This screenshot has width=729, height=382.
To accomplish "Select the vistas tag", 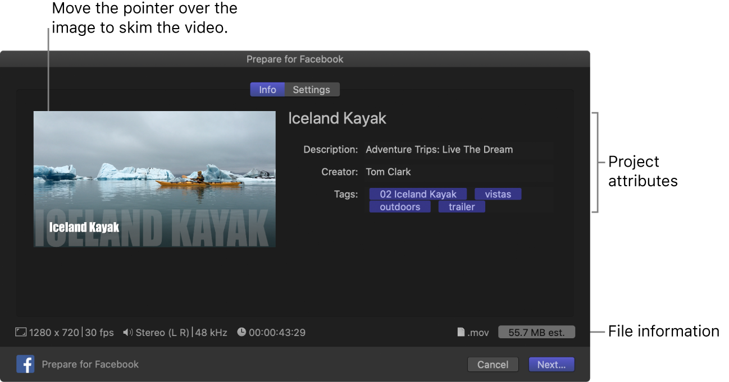I will [498, 194].
